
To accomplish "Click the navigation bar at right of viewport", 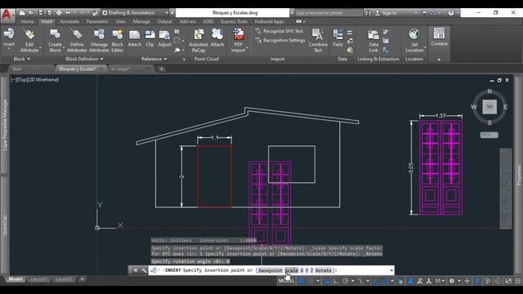I will 506,189.
